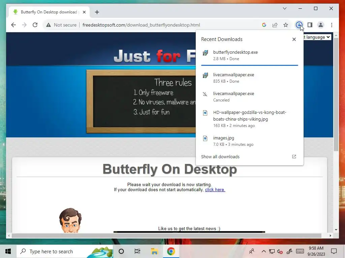Screen dimensions: 345x258
Task: Open Cortana circle icon in taskbar
Action: (121, 251)
